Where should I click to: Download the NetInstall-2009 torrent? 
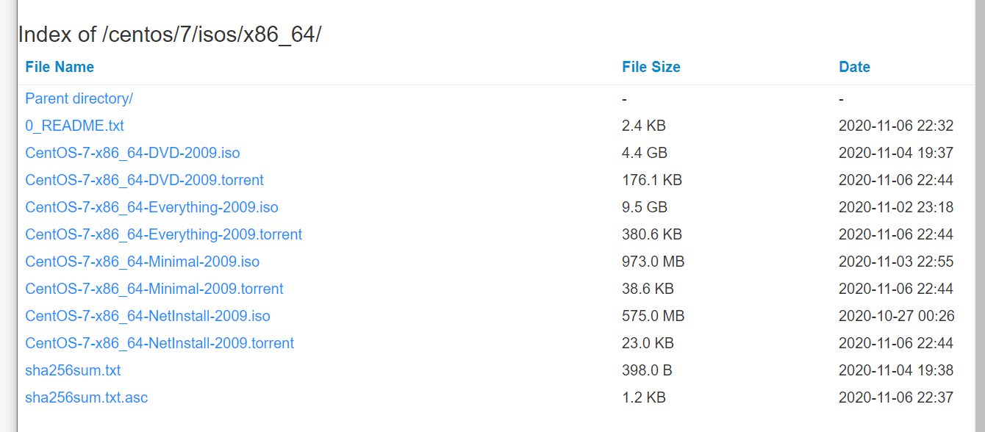click(160, 343)
